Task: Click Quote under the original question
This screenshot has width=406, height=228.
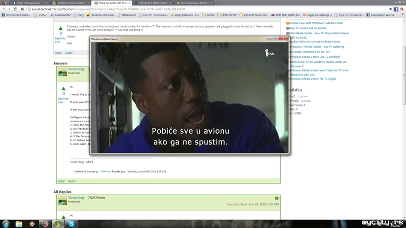Action: (69, 53)
